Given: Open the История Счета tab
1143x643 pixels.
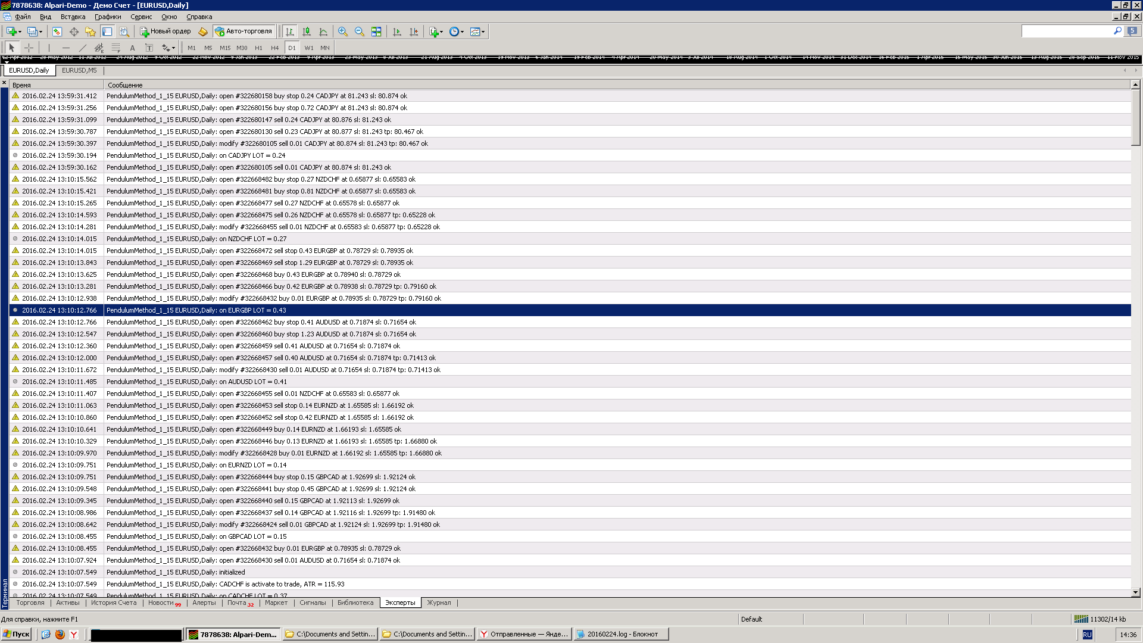Looking at the screenshot, I should coord(114,603).
